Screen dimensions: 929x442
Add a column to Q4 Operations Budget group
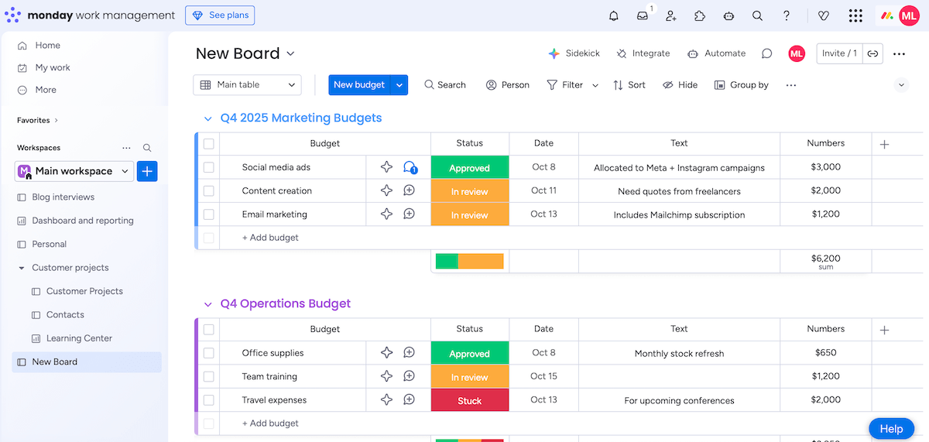click(884, 330)
